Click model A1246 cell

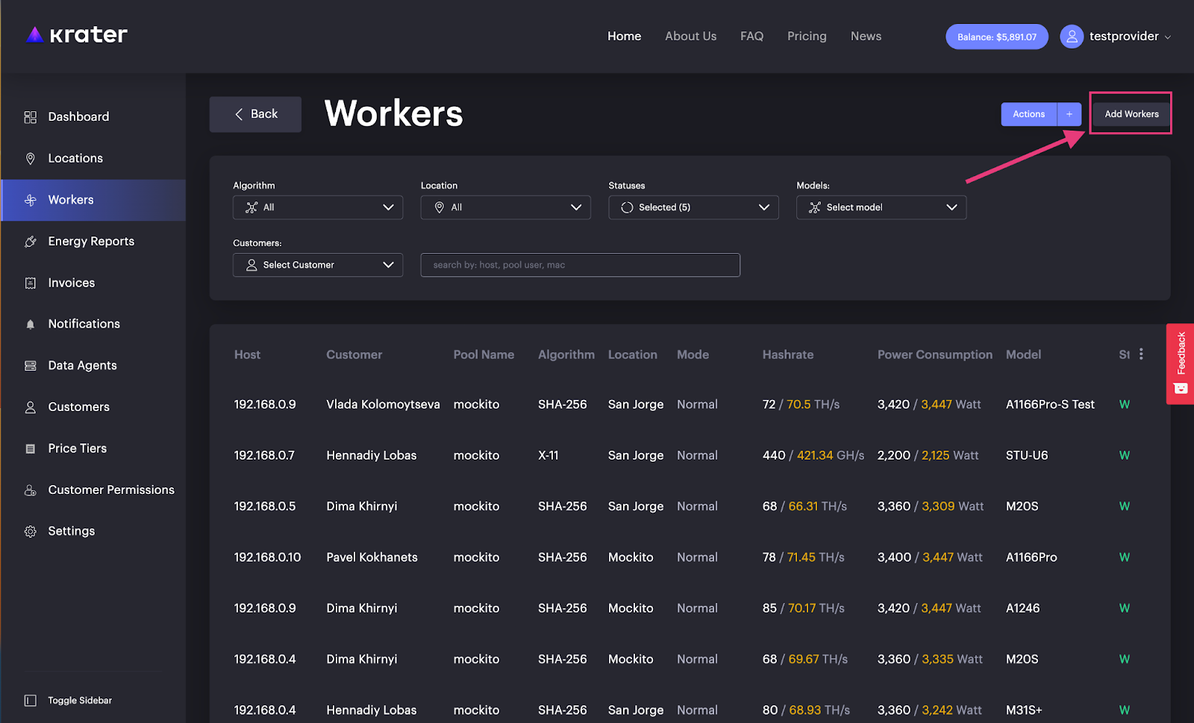coord(1023,608)
